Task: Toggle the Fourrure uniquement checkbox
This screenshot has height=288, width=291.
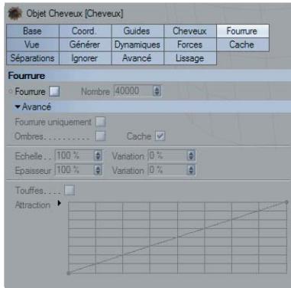Action: pyautogui.click(x=100, y=122)
